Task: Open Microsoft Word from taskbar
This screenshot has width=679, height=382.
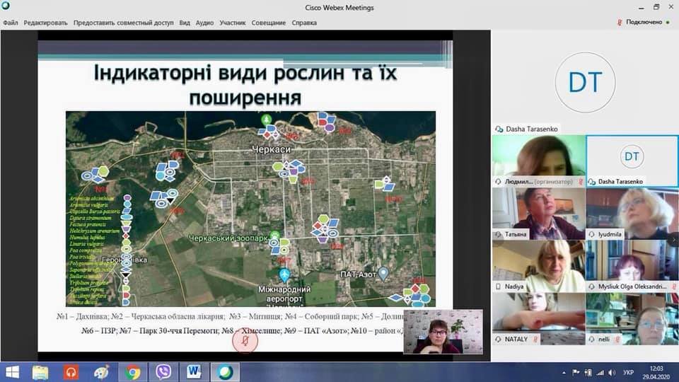Action: click(x=194, y=372)
